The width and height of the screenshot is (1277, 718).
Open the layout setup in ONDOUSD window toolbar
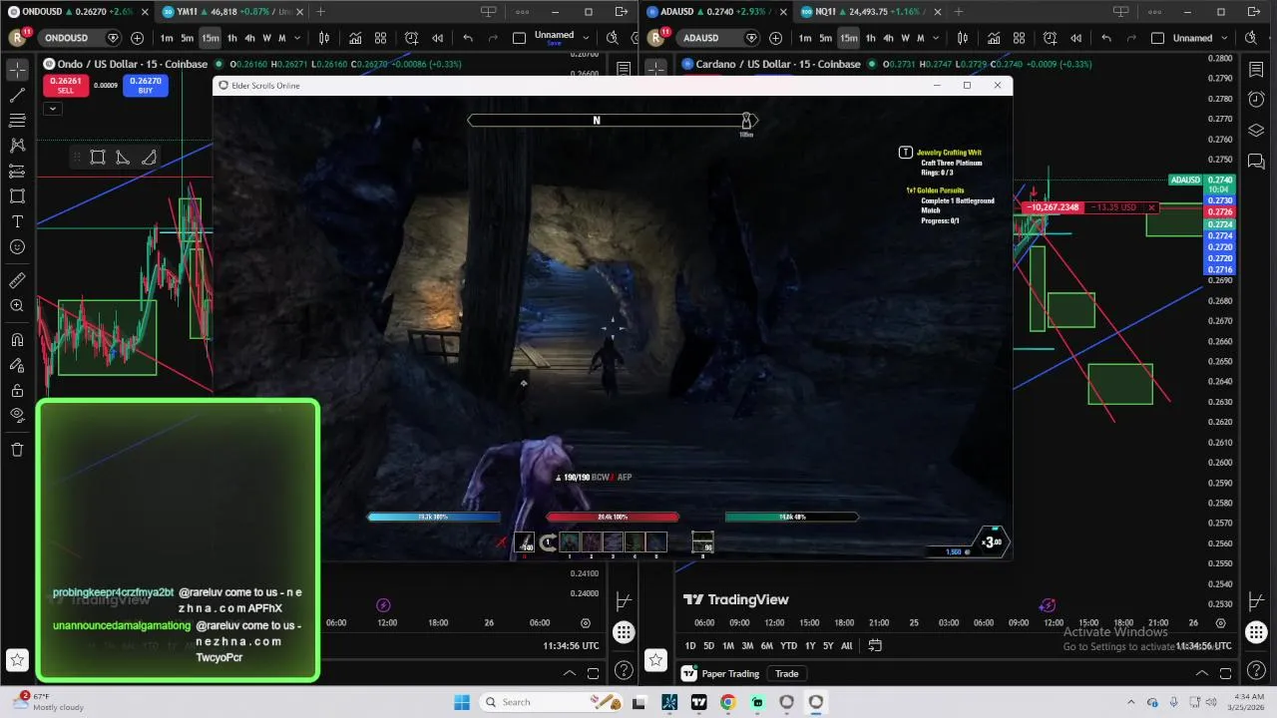pos(519,38)
